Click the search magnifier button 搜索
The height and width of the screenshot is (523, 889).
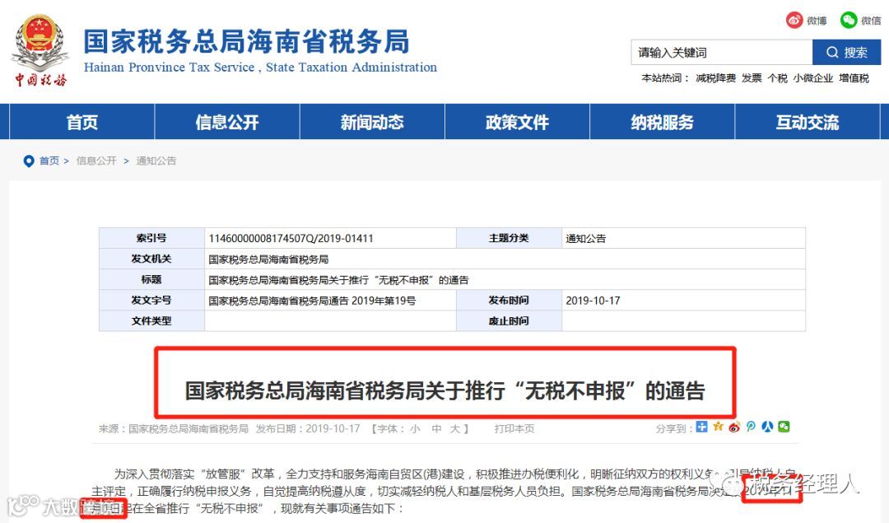coord(846,53)
